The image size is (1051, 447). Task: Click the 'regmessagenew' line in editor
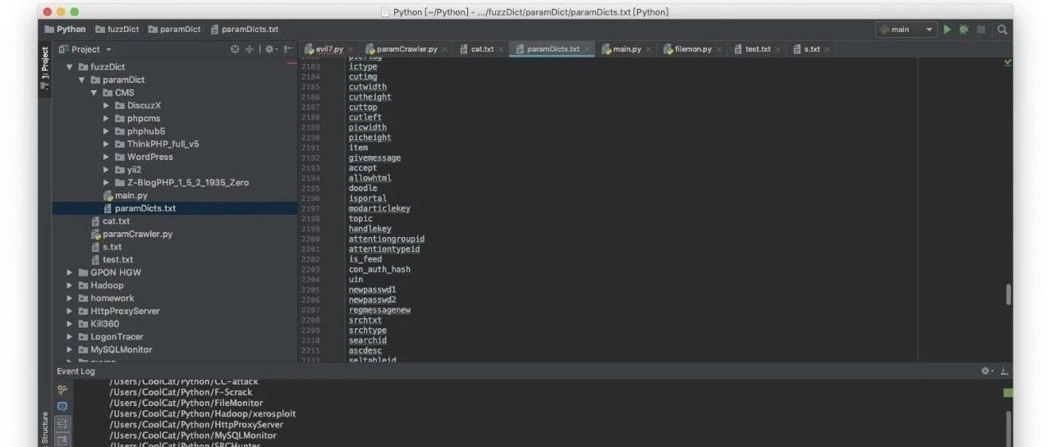pyautogui.click(x=379, y=310)
